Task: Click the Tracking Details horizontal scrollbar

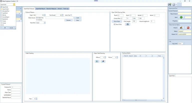Action: click(x=143, y=100)
